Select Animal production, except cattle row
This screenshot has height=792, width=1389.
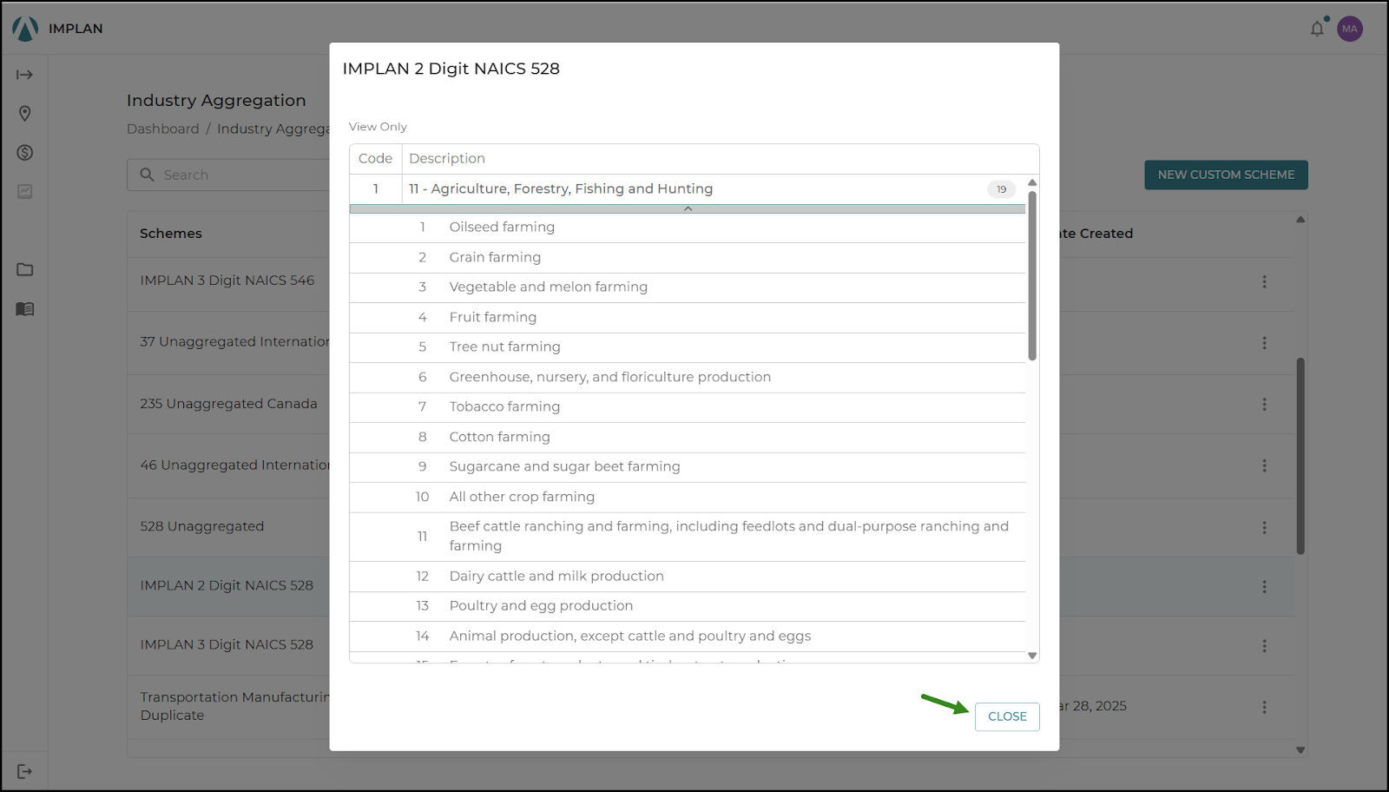pyautogui.click(x=688, y=637)
